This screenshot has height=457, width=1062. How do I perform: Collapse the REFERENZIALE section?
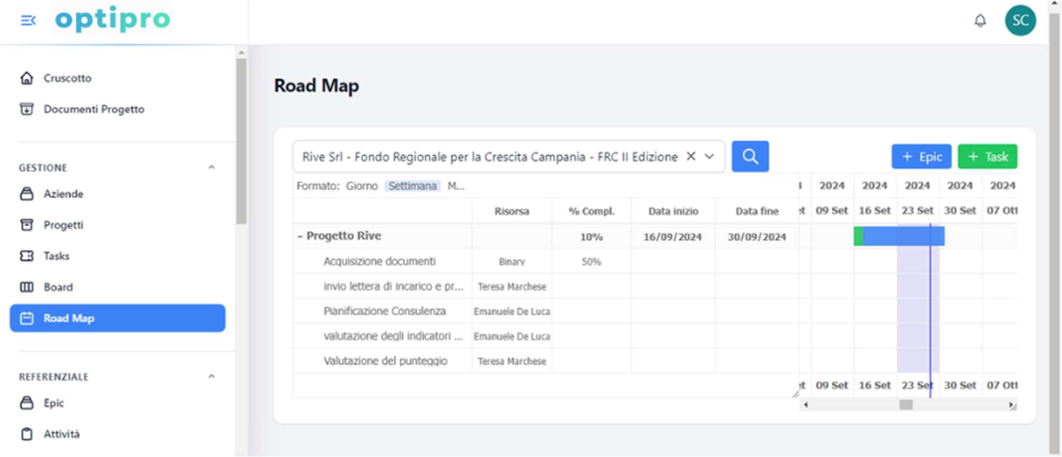(x=211, y=377)
